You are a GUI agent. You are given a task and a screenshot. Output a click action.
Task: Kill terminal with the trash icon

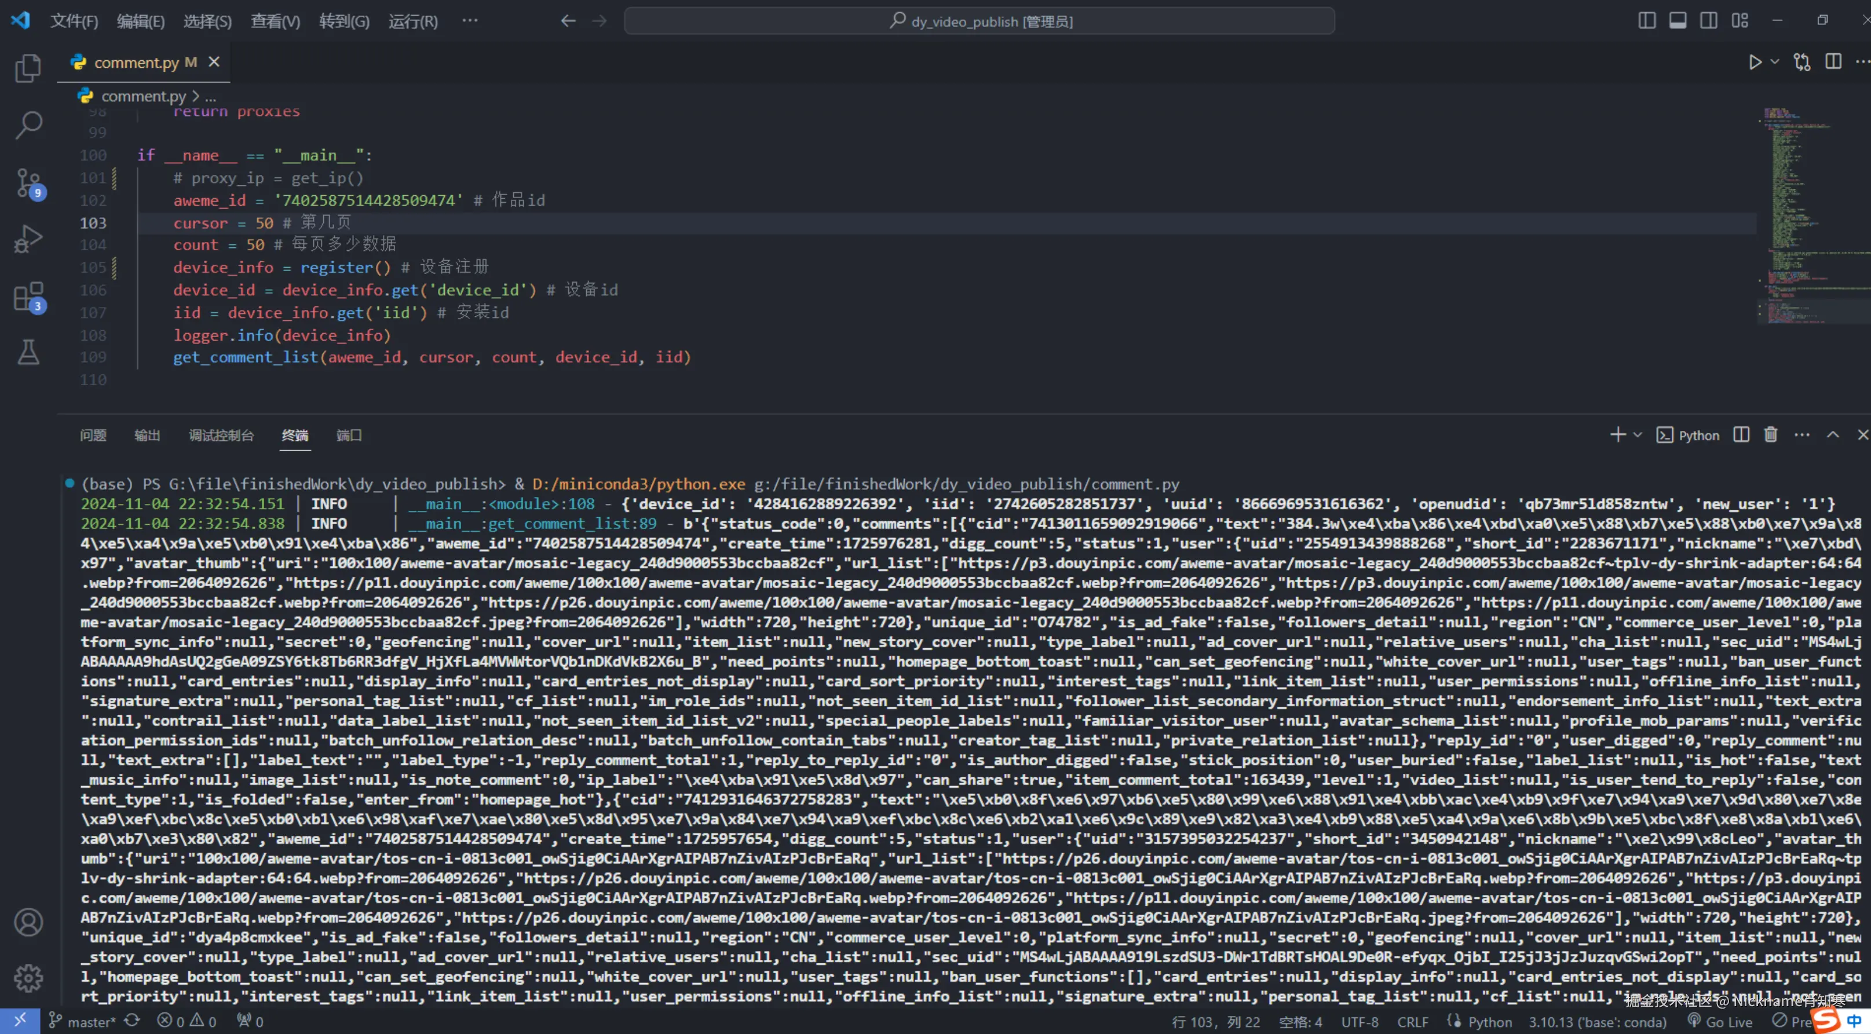tap(1771, 435)
